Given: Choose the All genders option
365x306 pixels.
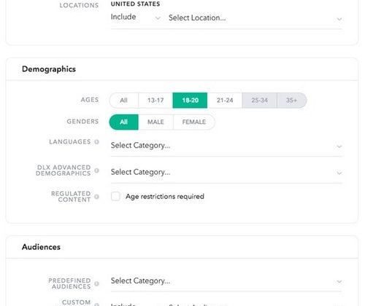Looking at the screenshot, I should point(124,122).
